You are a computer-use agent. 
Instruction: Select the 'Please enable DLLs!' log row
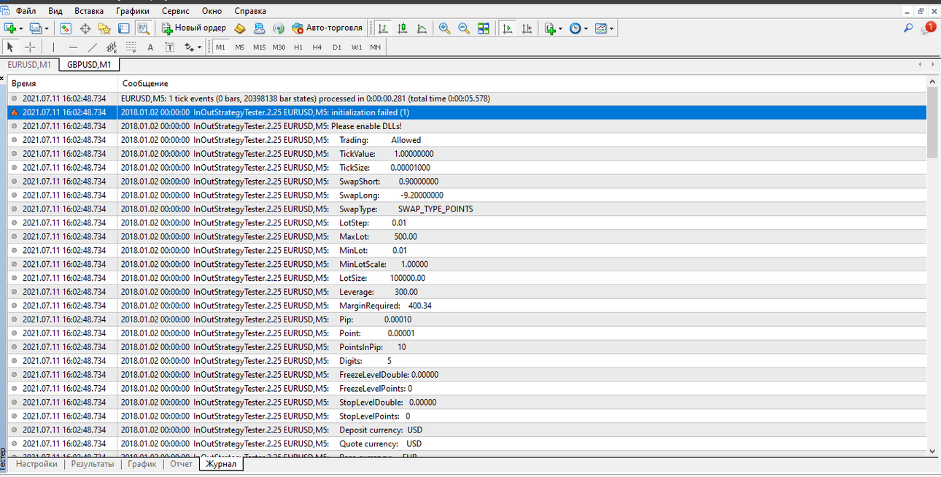pos(467,126)
